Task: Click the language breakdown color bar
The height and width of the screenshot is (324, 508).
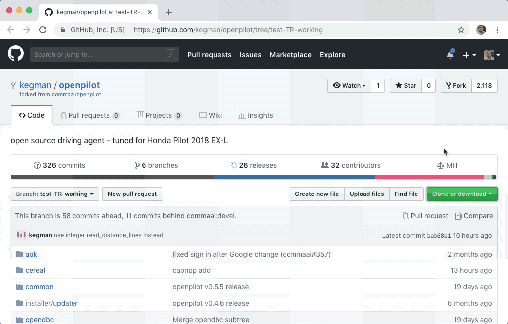Action: click(x=254, y=177)
